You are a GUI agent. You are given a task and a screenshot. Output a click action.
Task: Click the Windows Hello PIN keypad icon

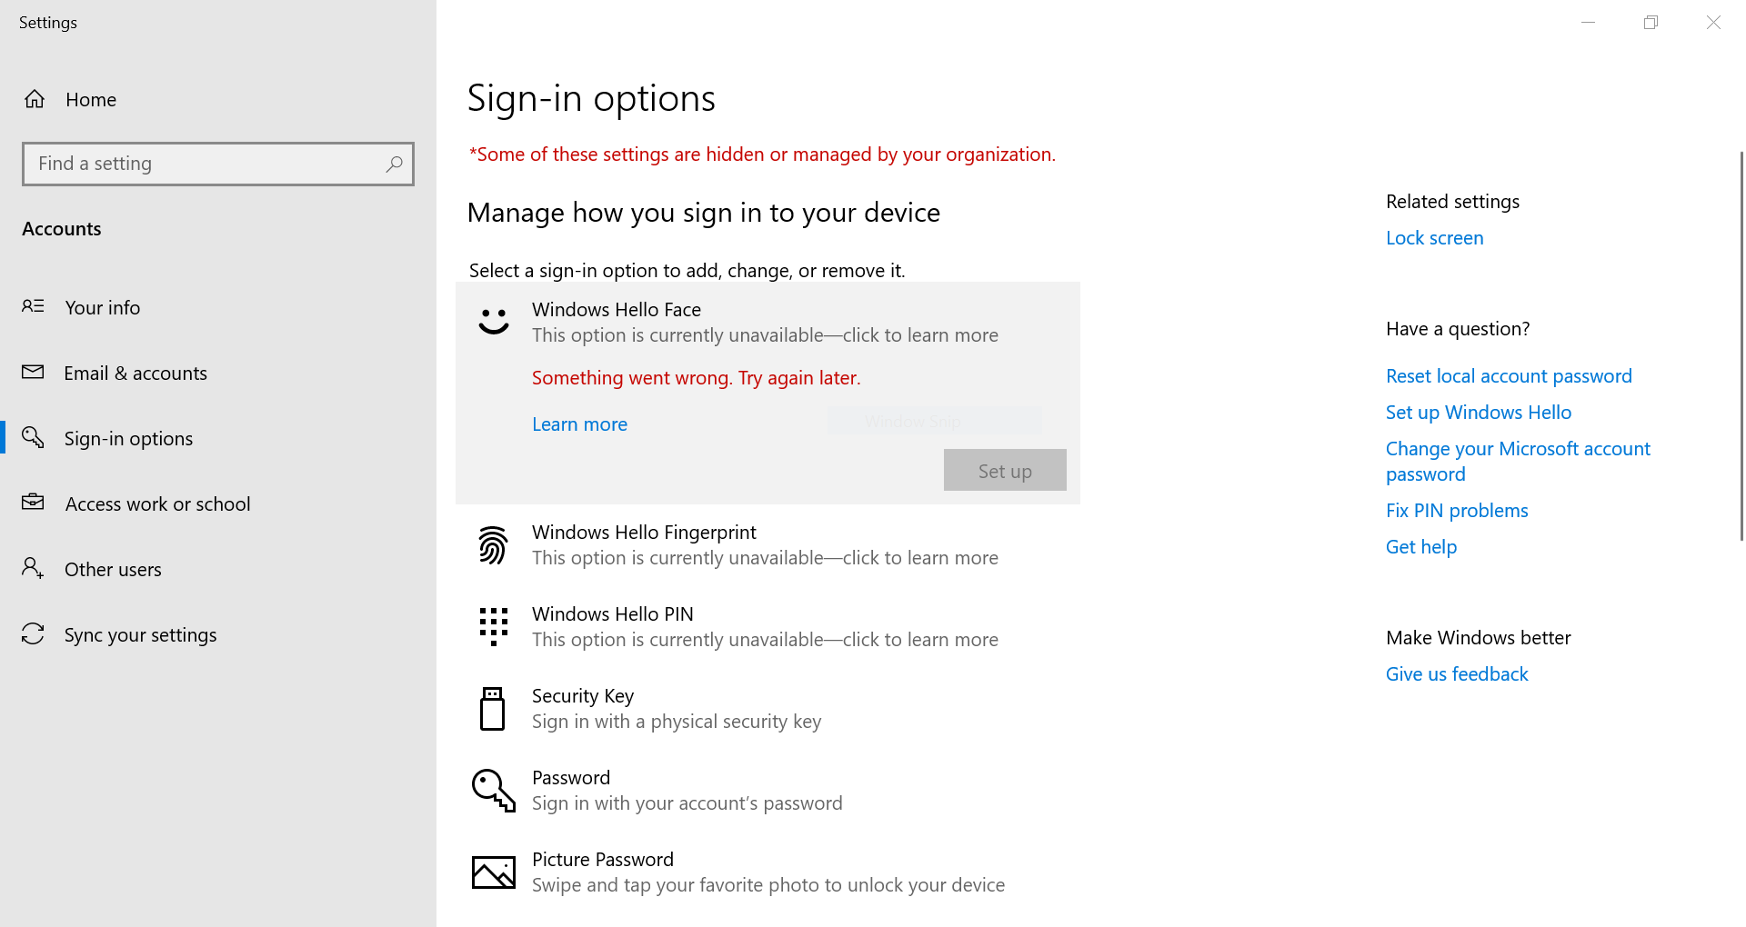pos(494,627)
